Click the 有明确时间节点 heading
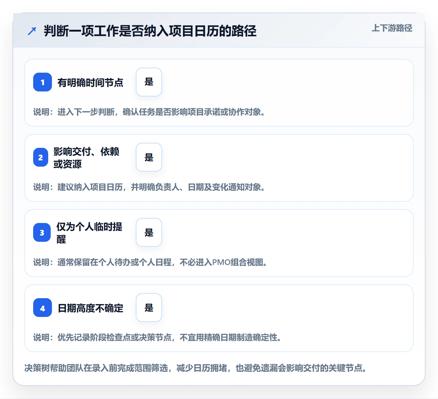 point(90,82)
